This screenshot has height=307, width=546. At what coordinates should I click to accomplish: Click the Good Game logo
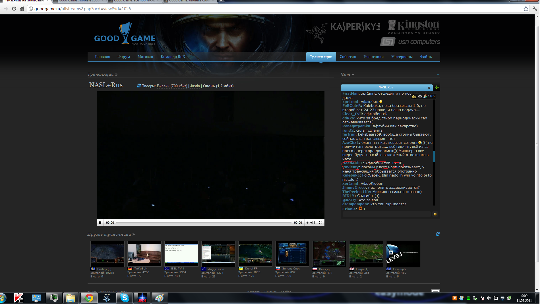coord(125,34)
